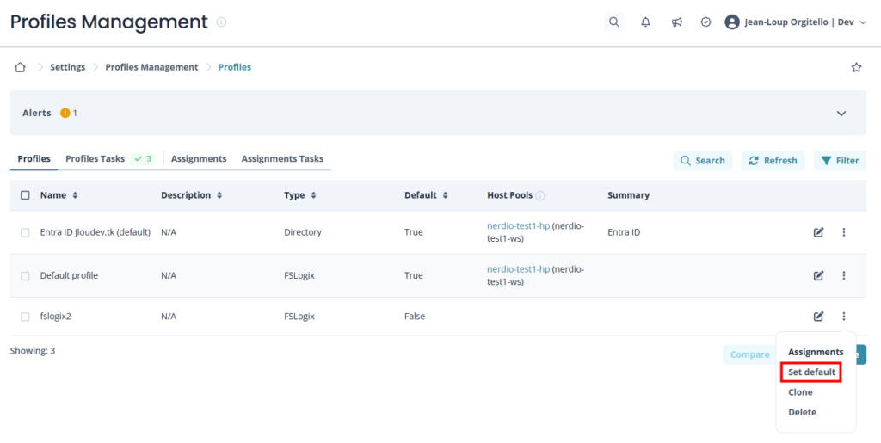Click the Search button above the table
The width and height of the screenshot is (881, 443).
click(702, 161)
